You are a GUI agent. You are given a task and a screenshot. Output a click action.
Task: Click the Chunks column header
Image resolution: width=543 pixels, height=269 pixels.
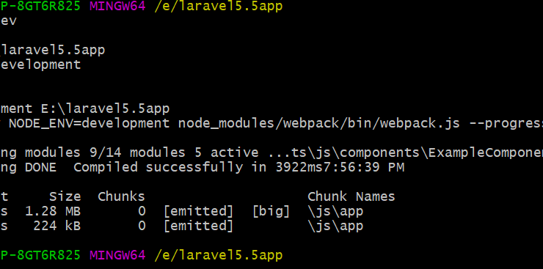121,196
